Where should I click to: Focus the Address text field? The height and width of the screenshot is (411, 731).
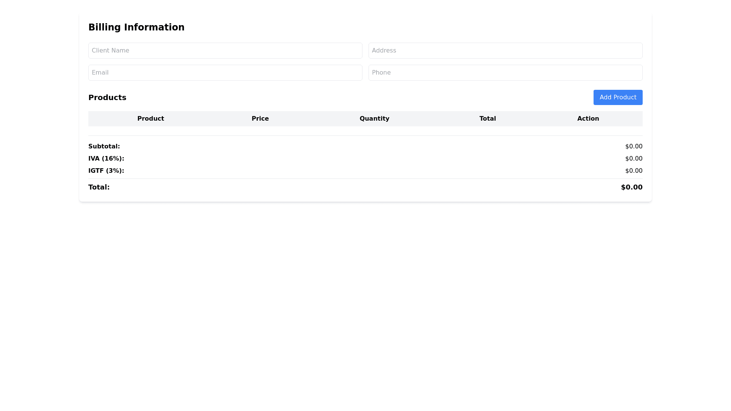pos(505,51)
